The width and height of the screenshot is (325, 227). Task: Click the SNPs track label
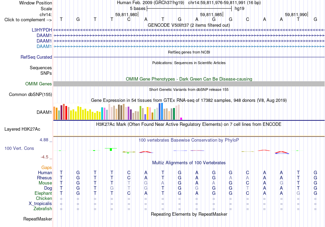click(46, 73)
